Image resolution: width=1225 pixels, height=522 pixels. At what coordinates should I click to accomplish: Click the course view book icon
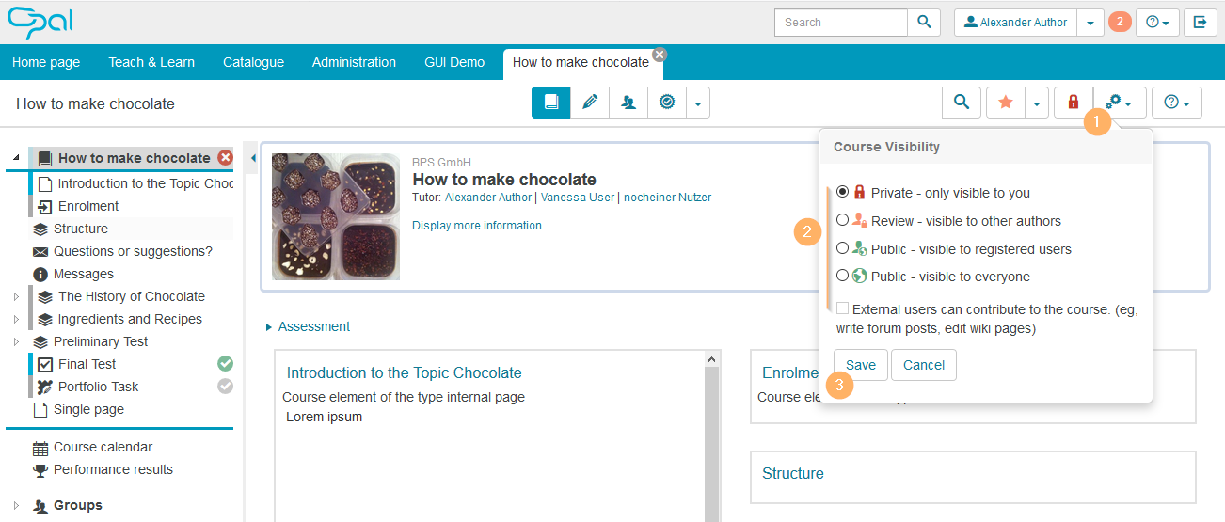coord(551,103)
